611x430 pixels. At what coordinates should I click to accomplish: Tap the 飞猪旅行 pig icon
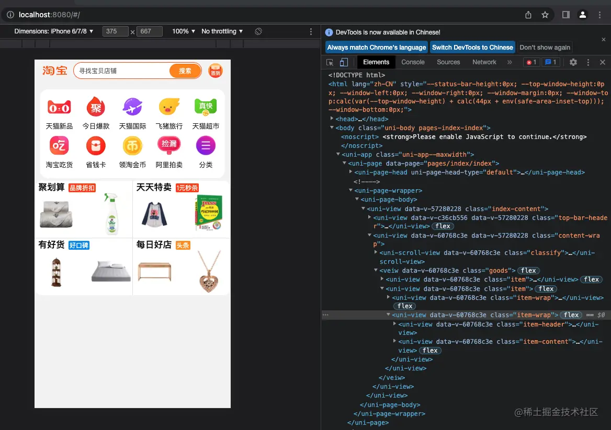(169, 107)
